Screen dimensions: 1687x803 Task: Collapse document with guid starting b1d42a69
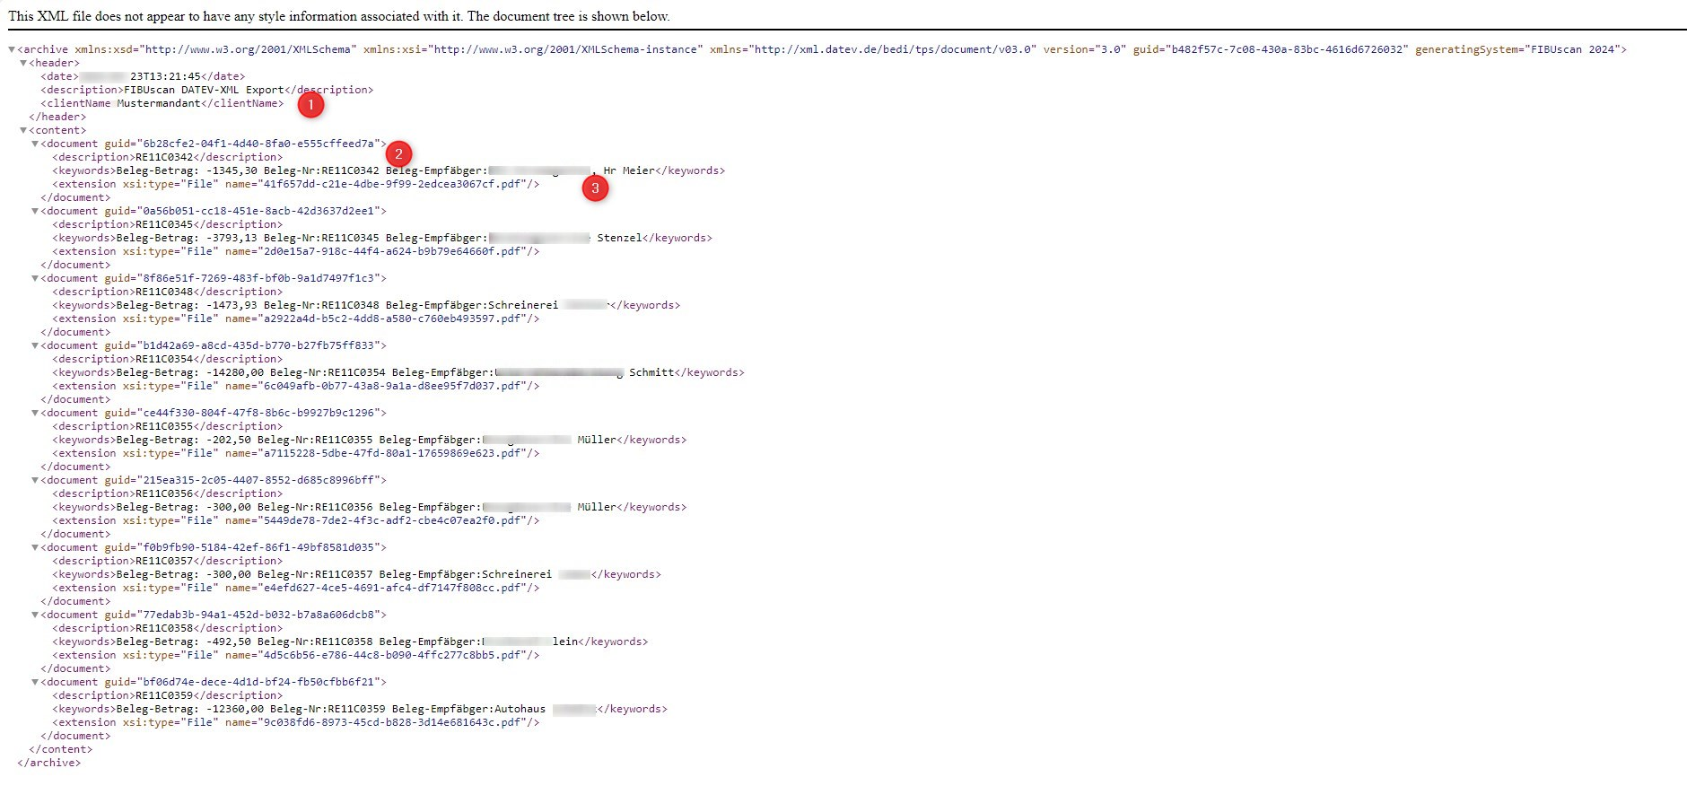click(x=35, y=345)
